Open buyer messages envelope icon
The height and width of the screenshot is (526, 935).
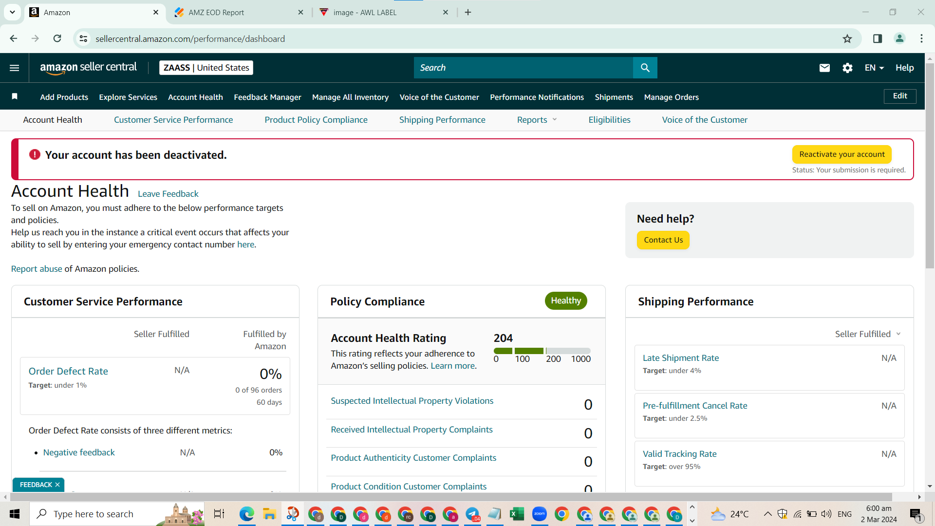click(824, 68)
